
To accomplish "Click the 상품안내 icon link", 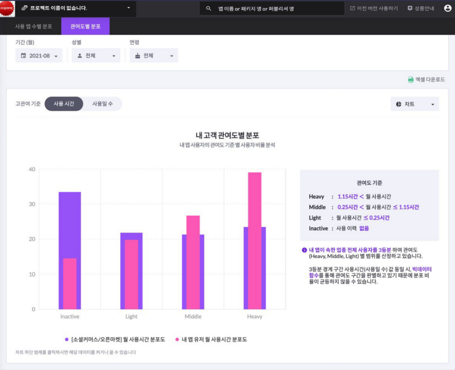I will pos(410,9).
